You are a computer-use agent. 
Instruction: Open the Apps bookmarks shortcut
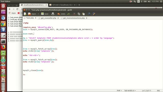[x=12, y=13]
